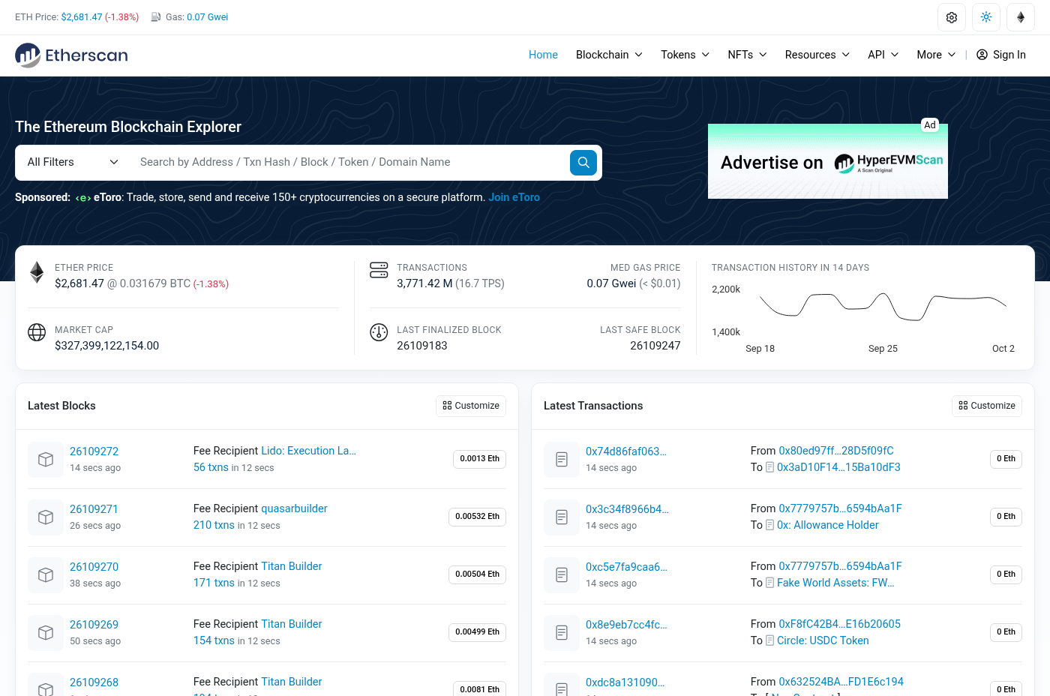This screenshot has width=1050, height=696.
Task: Open Circle: USDC Token address link
Action: point(823,640)
